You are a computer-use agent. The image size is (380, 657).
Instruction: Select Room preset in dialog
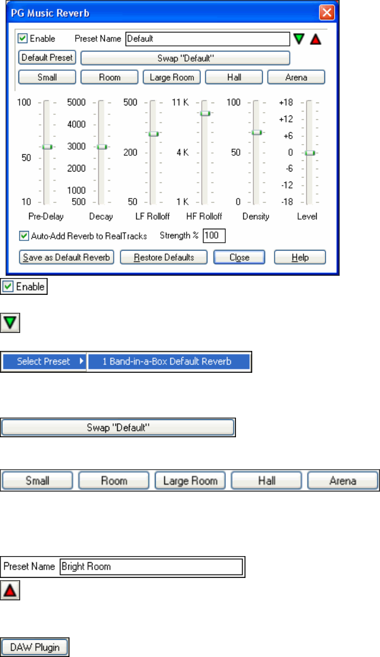click(x=109, y=77)
